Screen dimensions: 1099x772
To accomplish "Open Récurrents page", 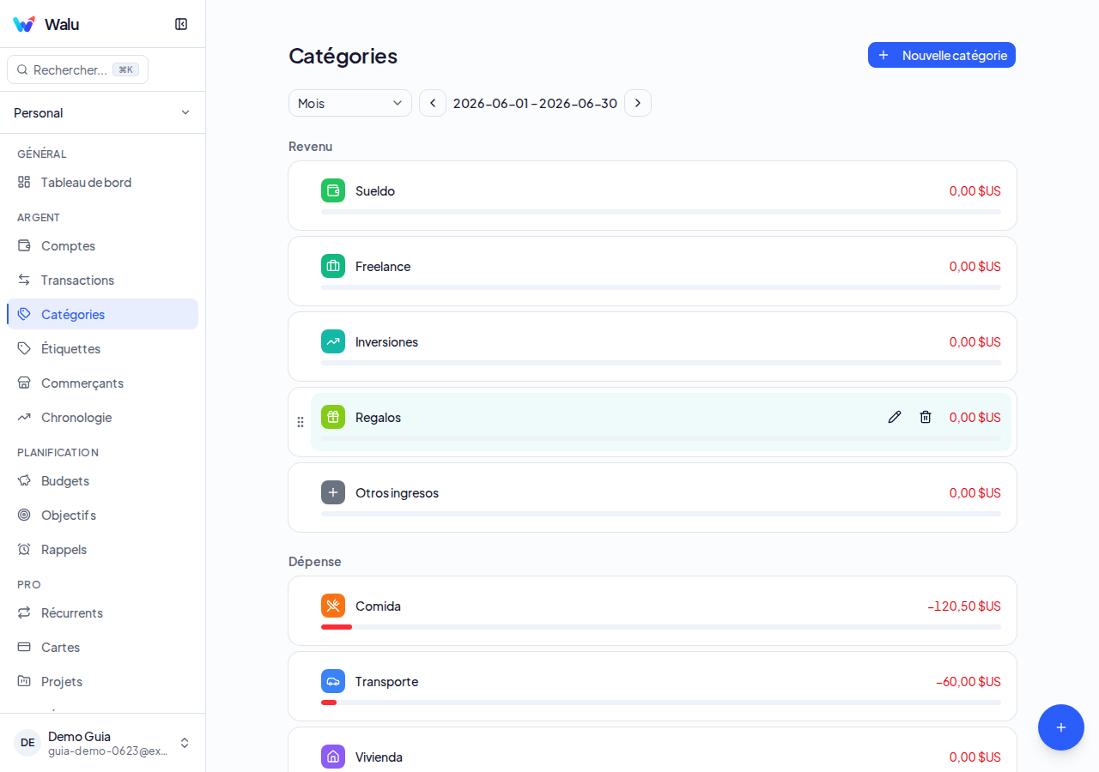I will (x=102, y=612).
